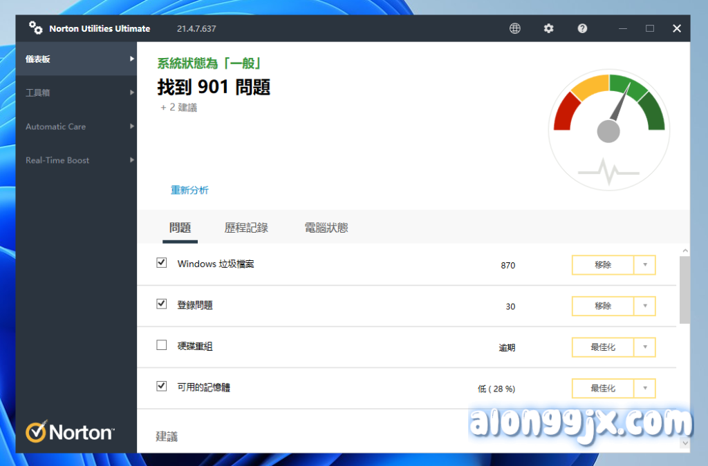
Task: Expand dropdown arrow for 硬碟重組 最佳化
Action: [x=644, y=347]
